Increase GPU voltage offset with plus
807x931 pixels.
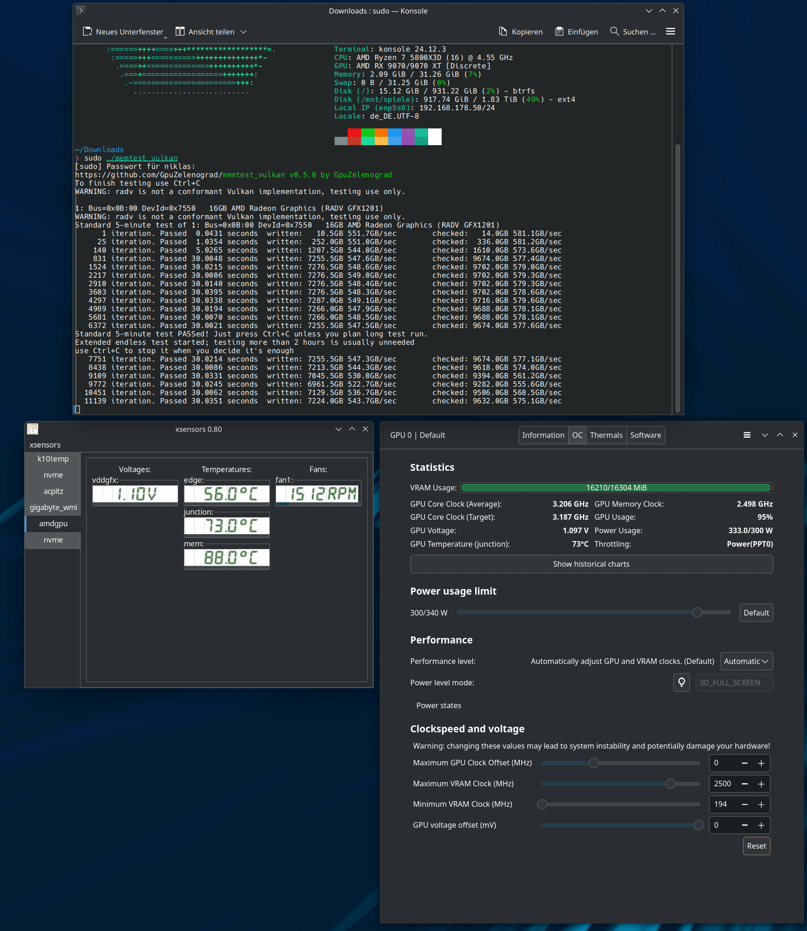click(761, 825)
